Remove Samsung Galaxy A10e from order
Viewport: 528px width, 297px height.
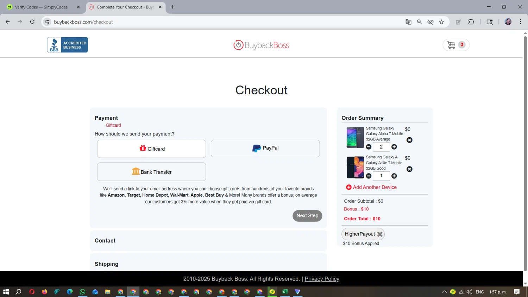pyautogui.click(x=409, y=169)
